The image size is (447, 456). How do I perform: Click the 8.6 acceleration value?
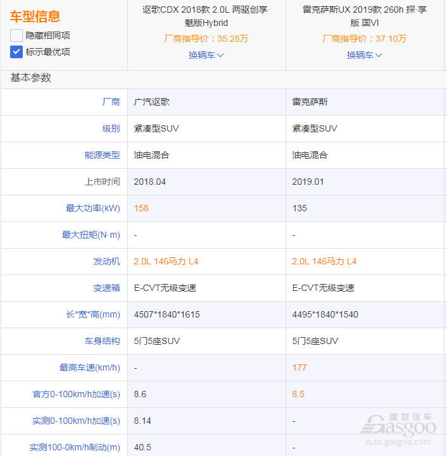point(140,395)
